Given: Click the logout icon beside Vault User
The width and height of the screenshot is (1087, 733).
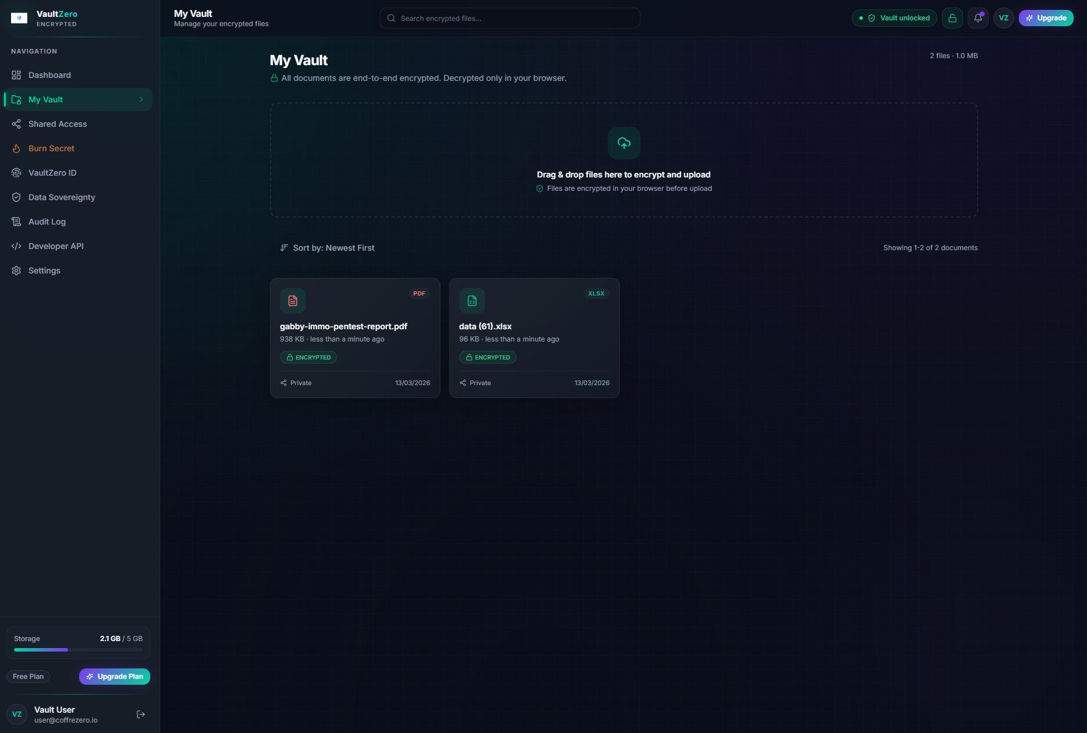Looking at the screenshot, I should tap(141, 714).
